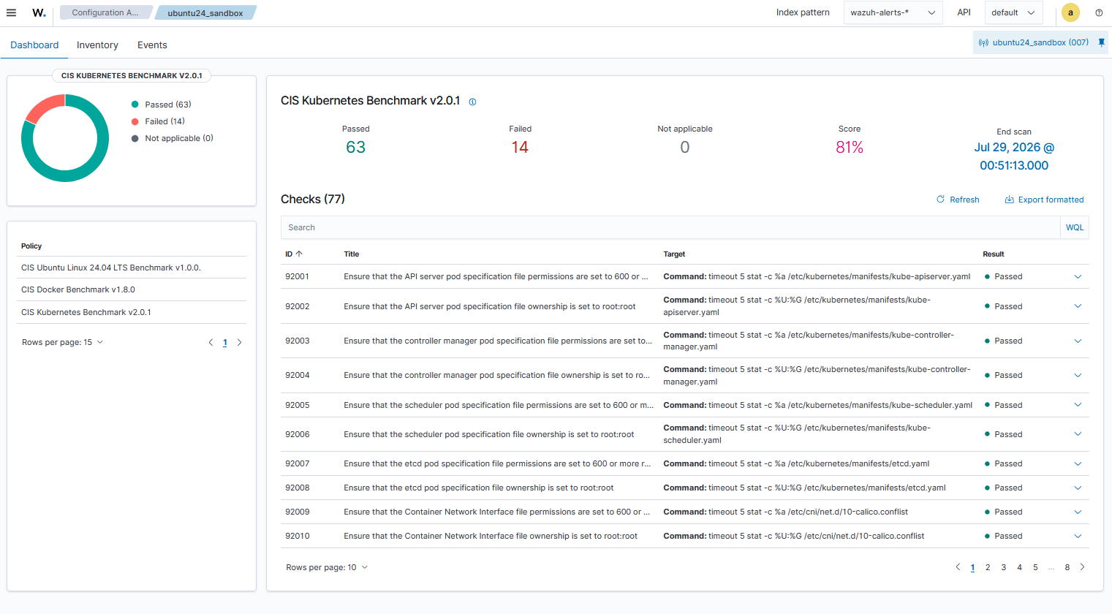This screenshot has width=1112, height=614.
Task: Sort by the Result column header
Action: pos(994,254)
